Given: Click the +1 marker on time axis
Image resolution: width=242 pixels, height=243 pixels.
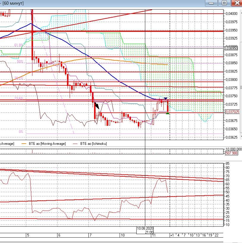Looking at the screenshot, I should pos(172,235).
